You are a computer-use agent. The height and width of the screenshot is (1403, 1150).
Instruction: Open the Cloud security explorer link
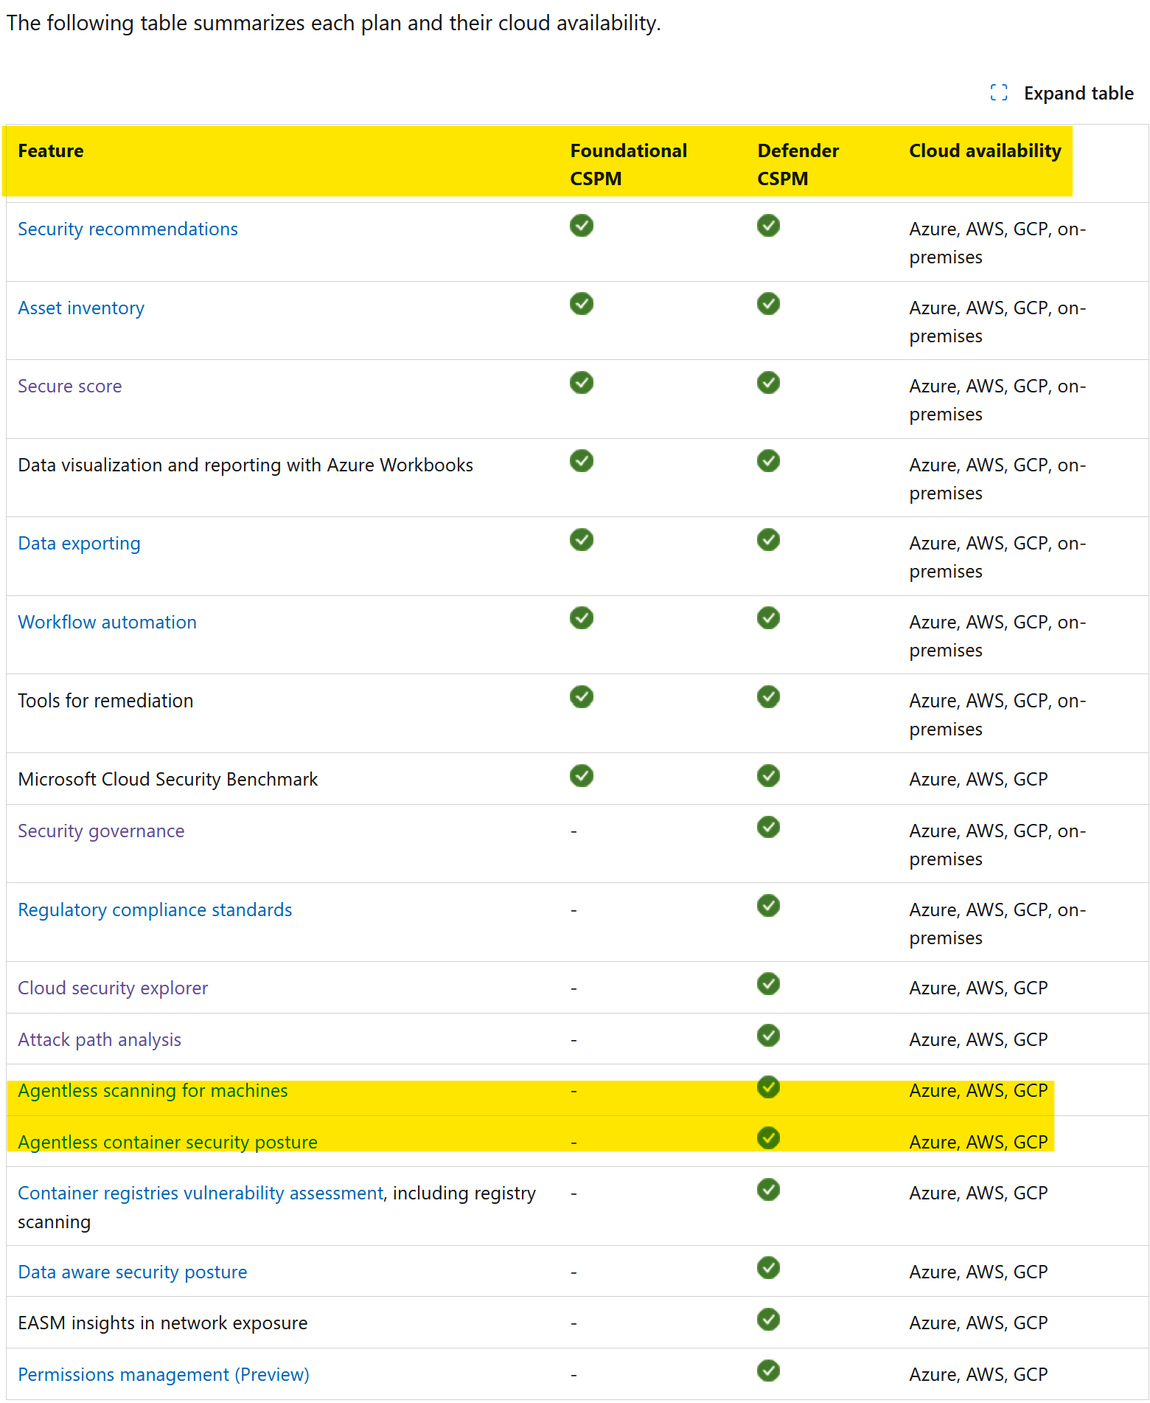(113, 988)
